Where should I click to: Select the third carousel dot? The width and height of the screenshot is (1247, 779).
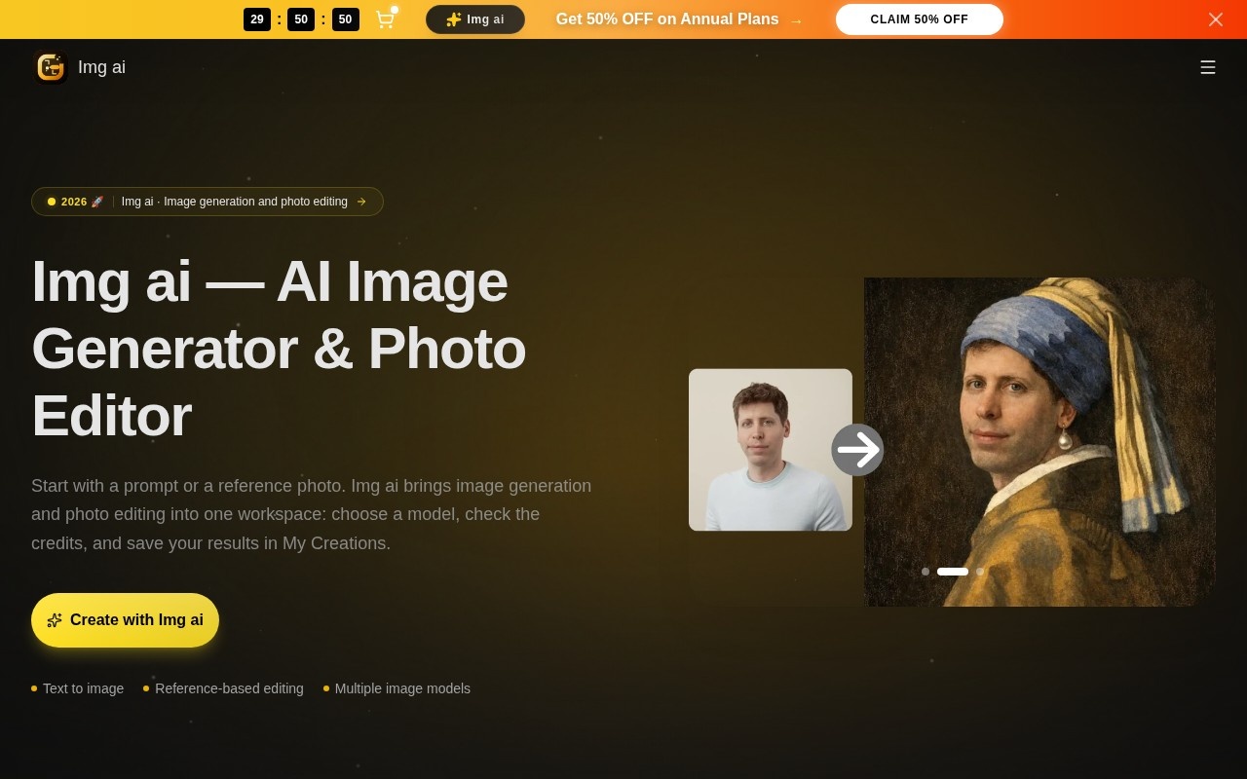tap(980, 572)
